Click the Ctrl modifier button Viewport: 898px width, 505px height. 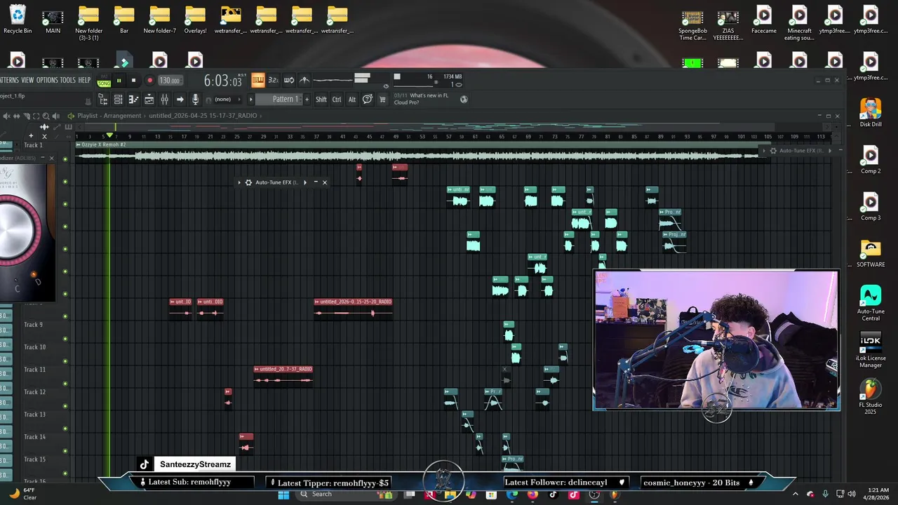337,99
